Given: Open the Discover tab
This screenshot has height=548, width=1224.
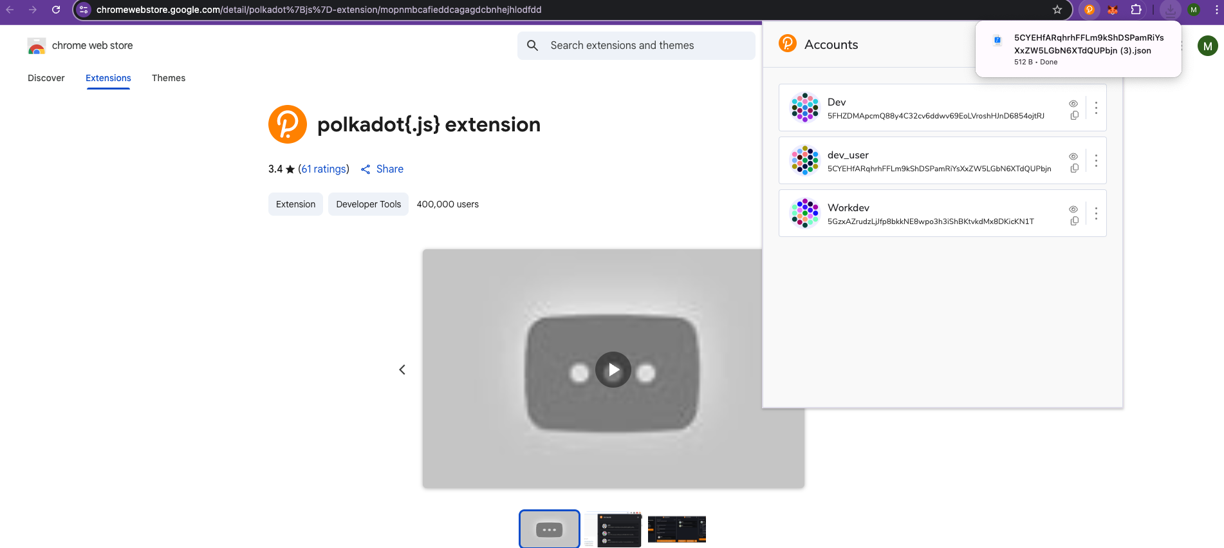Looking at the screenshot, I should 46,78.
